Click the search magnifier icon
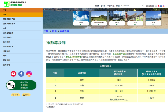This screenshot has height=112, width=168. pyautogui.click(x=143, y=6)
